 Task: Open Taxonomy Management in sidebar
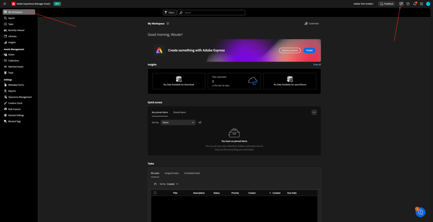[19, 97]
